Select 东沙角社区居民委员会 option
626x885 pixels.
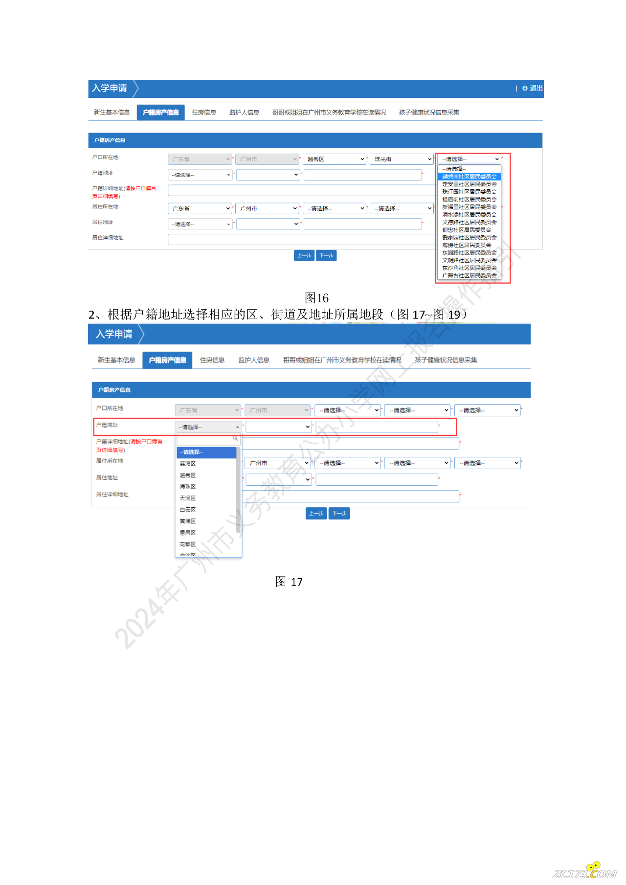coord(469,268)
